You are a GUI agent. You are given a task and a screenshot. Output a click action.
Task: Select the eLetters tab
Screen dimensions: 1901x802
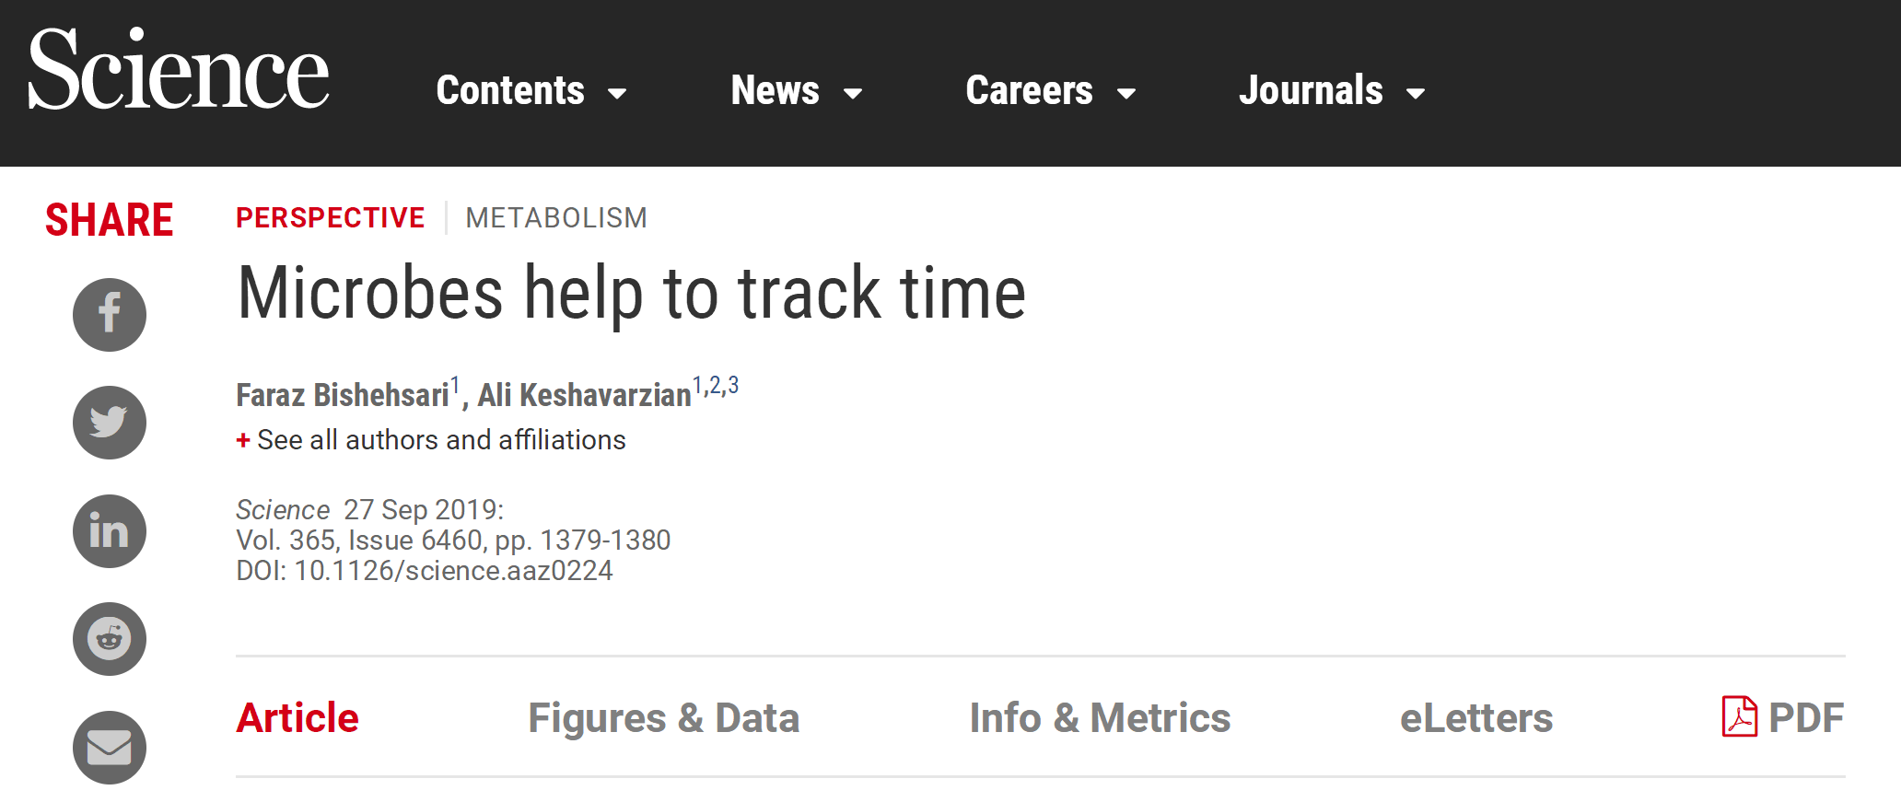pyautogui.click(x=1476, y=718)
